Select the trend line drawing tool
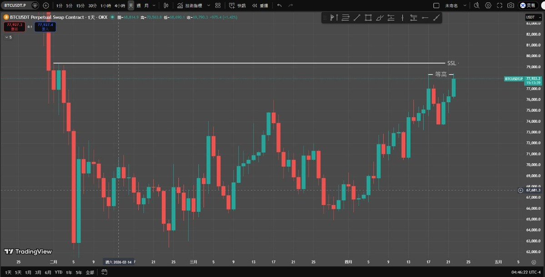Image resolution: width=545 pixels, height=277 pixels. pyautogui.click(x=357, y=18)
